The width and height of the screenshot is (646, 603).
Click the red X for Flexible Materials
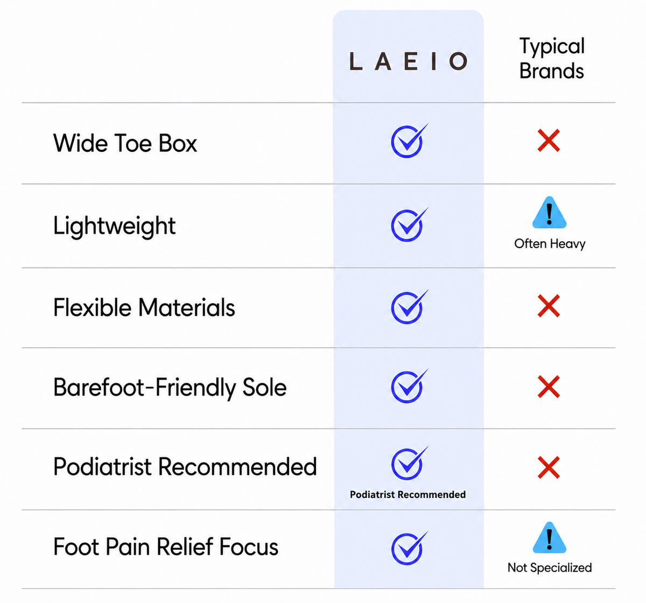pos(549,306)
